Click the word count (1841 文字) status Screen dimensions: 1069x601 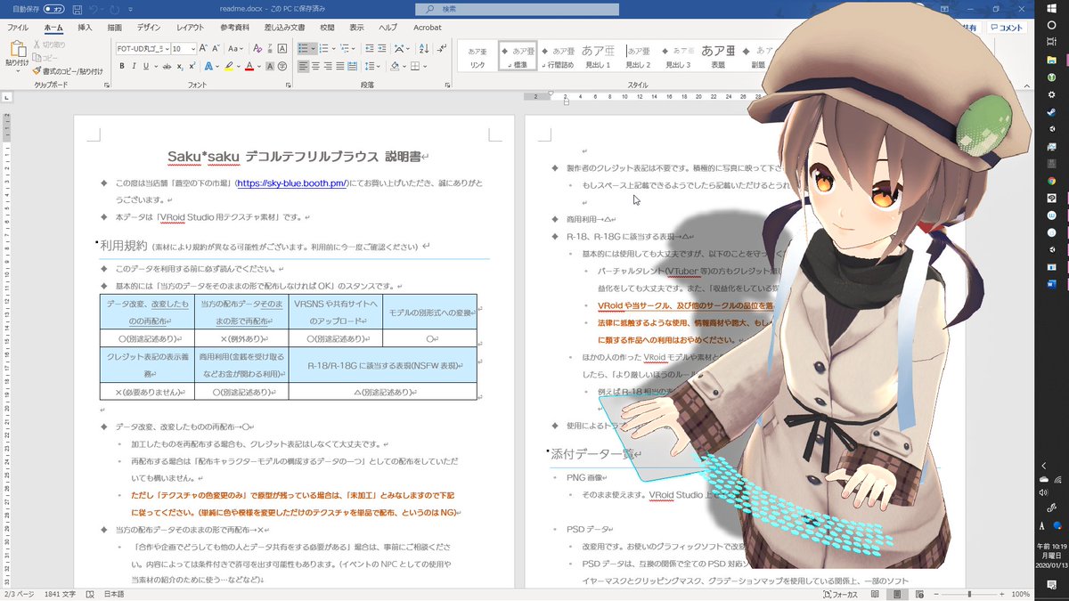[62, 594]
